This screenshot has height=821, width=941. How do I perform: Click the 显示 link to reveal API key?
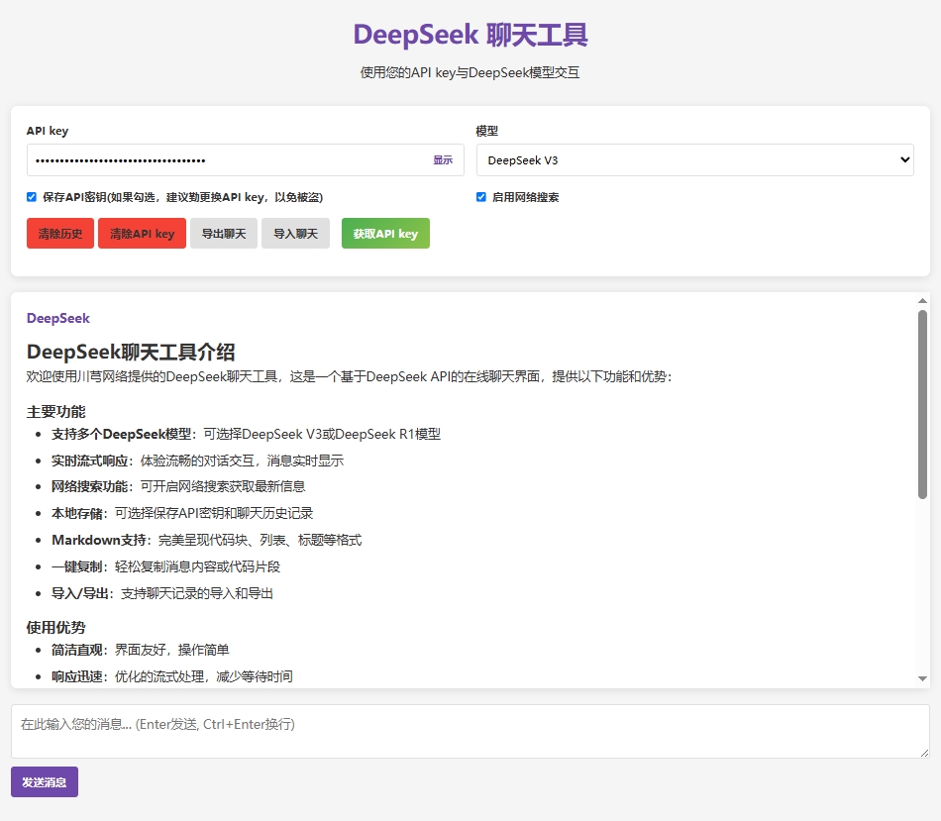tap(443, 159)
